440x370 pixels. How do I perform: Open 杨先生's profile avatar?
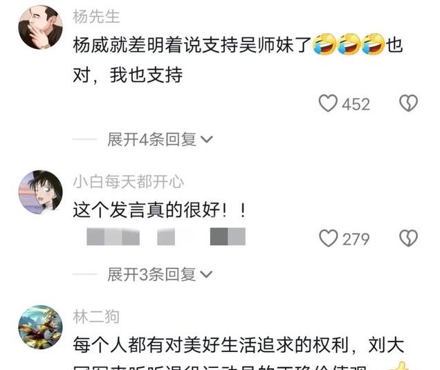click(40, 28)
